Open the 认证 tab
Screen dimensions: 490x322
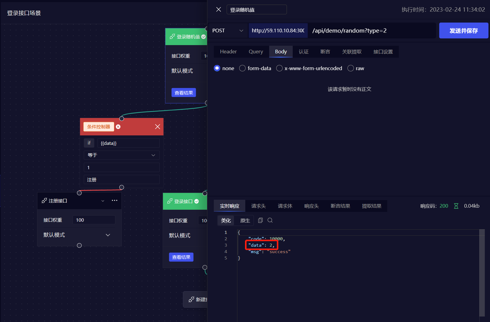[x=304, y=52]
